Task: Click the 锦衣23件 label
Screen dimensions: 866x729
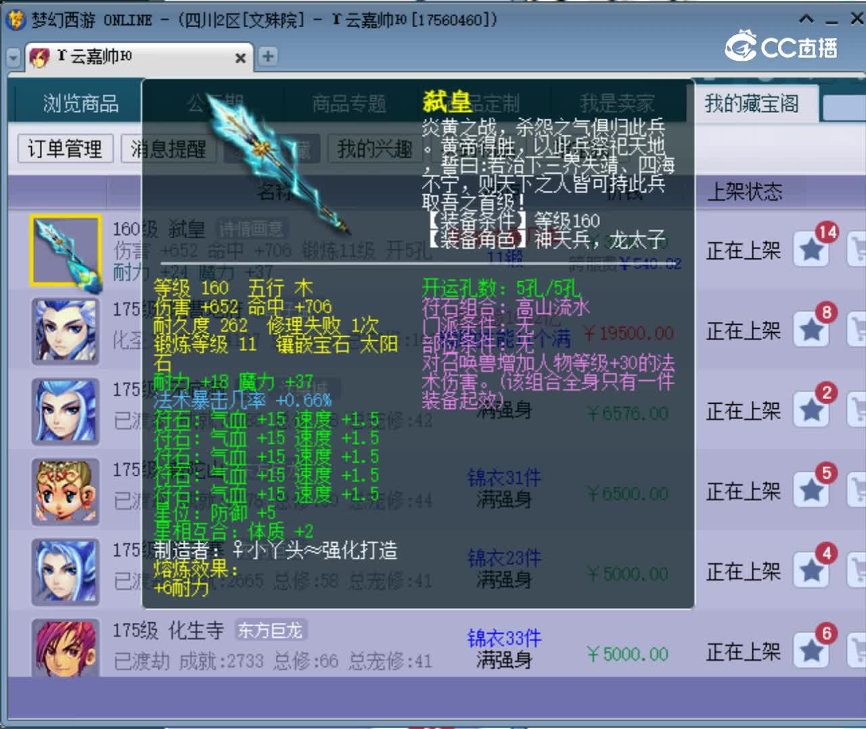Action: pyautogui.click(x=504, y=559)
